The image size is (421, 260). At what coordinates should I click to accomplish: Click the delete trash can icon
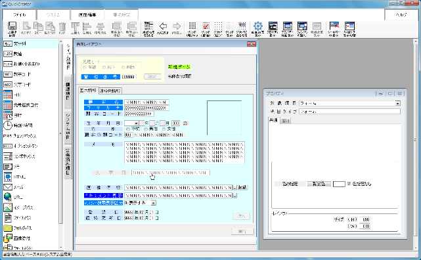(62, 28)
